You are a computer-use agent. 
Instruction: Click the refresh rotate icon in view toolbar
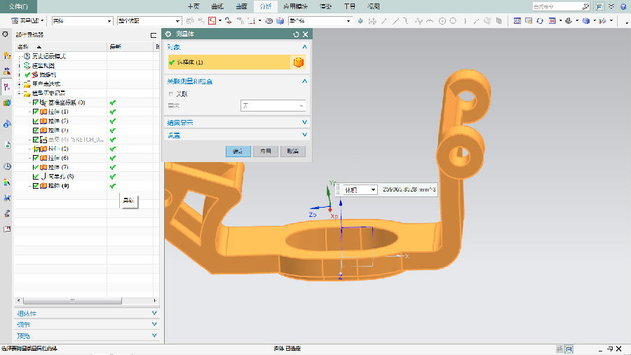(x=540, y=21)
